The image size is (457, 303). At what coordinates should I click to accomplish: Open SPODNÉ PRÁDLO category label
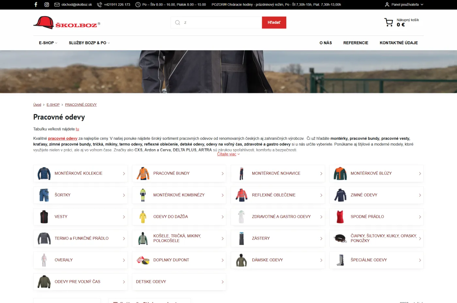pyautogui.click(x=367, y=217)
